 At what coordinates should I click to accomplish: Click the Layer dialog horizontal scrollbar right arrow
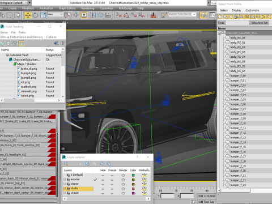coord(148,198)
